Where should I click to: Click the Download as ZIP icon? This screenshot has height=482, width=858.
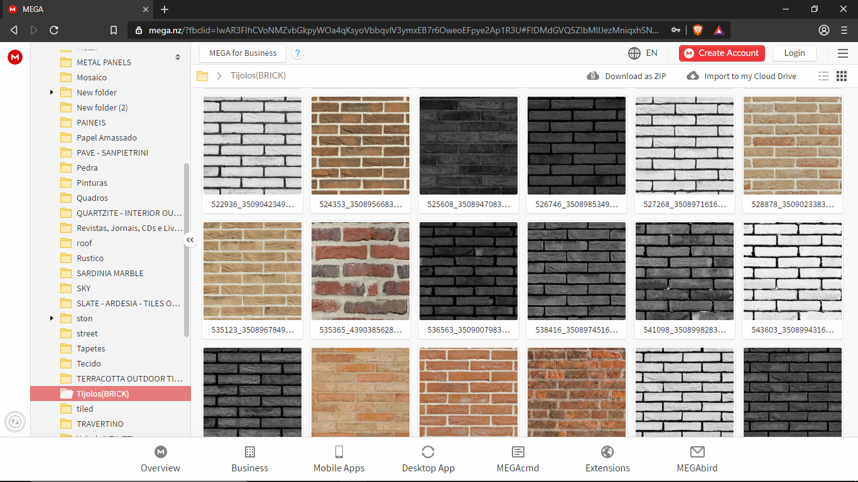click(x=593, y=76)
